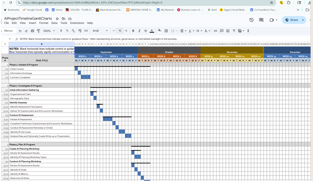This screenshot has width=313, height=181.
Task: Open the fill color paint bucket
Action: point(159,31)
